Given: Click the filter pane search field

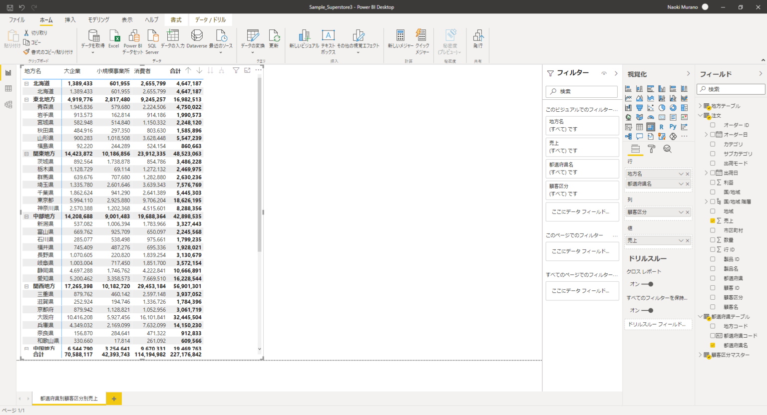Looking at the screenshot, I should [582, 92].
